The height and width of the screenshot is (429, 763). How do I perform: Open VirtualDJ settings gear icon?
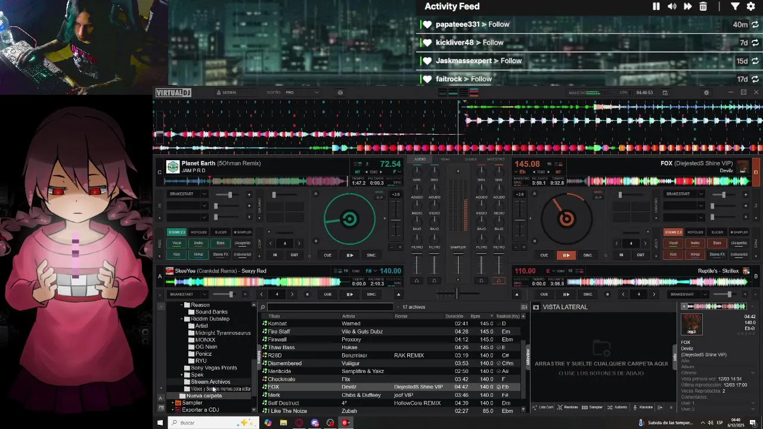click(x=706, y=92)
